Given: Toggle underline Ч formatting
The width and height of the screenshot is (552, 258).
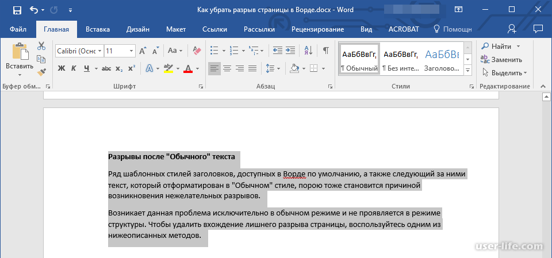Looking at the screenshot, I should click(x=86, y=68).
